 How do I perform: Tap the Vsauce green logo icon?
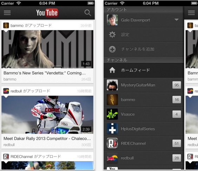tap(112, 114)
